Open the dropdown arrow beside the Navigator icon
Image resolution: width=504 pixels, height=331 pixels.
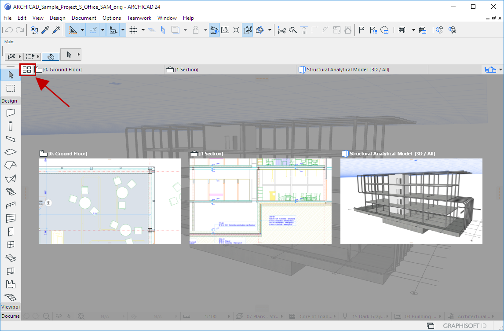[500, 70]
